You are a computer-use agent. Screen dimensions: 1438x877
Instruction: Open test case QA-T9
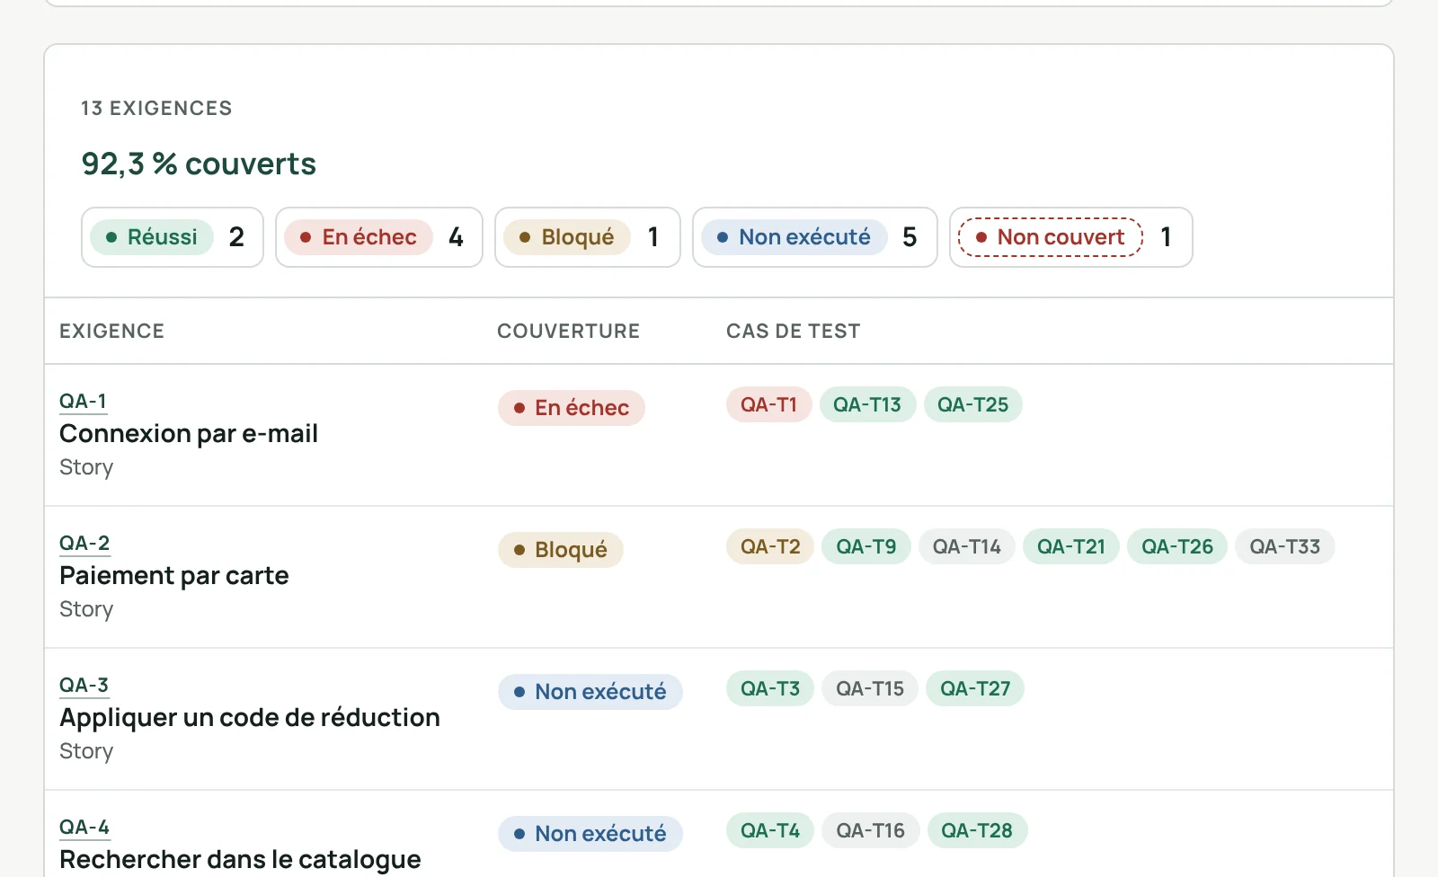click(x=866, y=546)
